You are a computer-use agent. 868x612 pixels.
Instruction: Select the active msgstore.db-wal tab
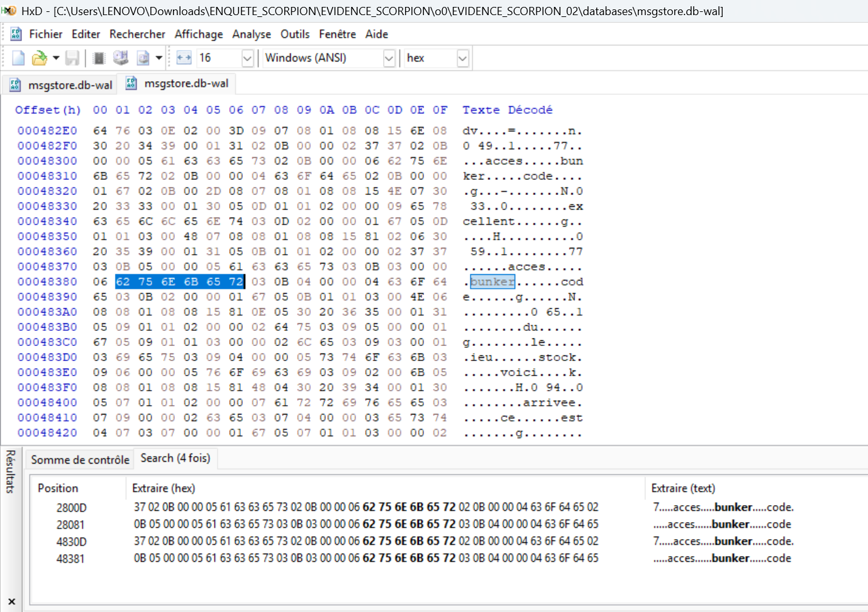click(x=177, y=83)
